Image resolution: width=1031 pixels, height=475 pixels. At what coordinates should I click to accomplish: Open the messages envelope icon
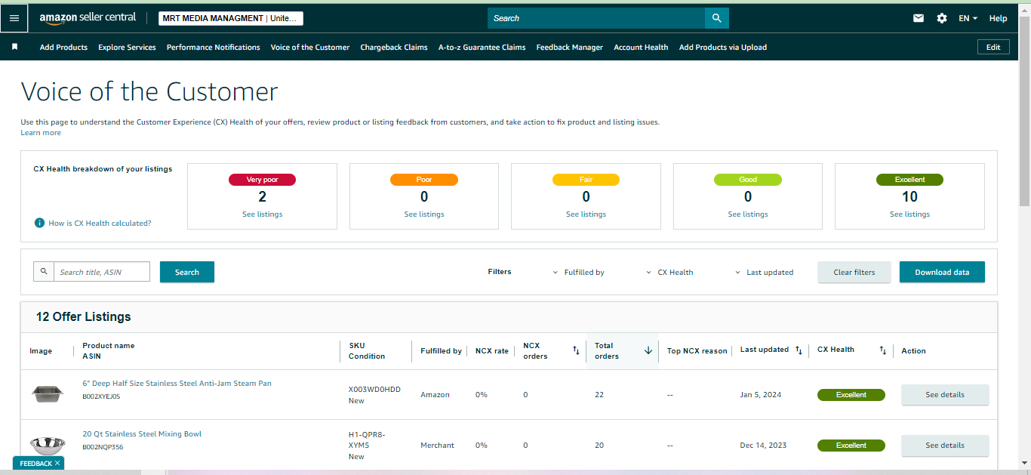coord(919,18)
